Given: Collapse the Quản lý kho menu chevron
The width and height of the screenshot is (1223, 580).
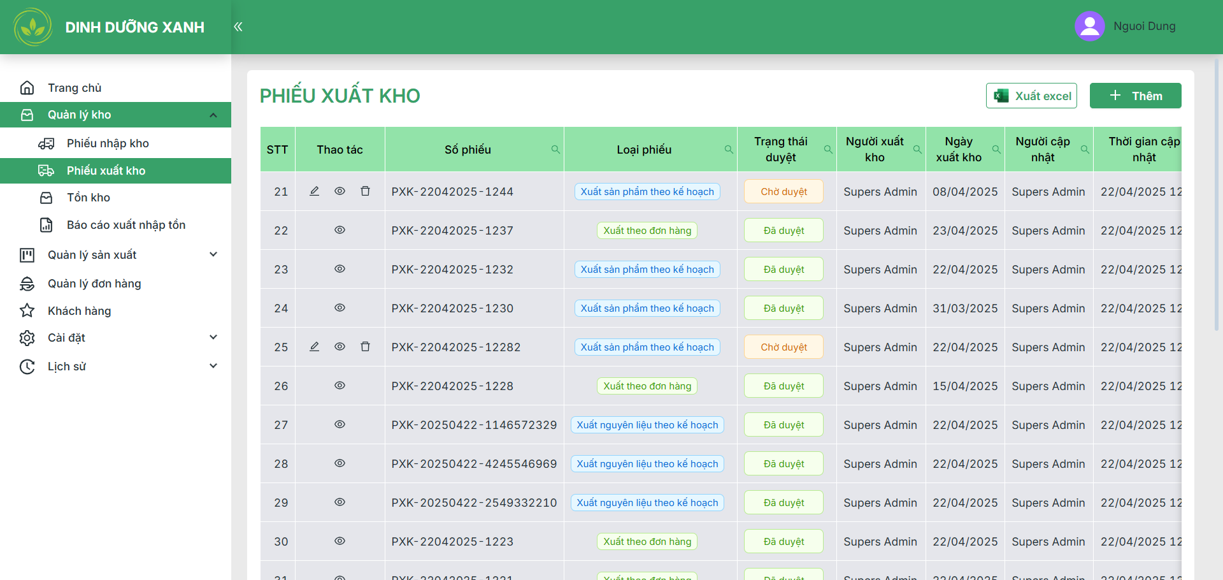Looking at the screenshot, I should click(x=213, y=115).
